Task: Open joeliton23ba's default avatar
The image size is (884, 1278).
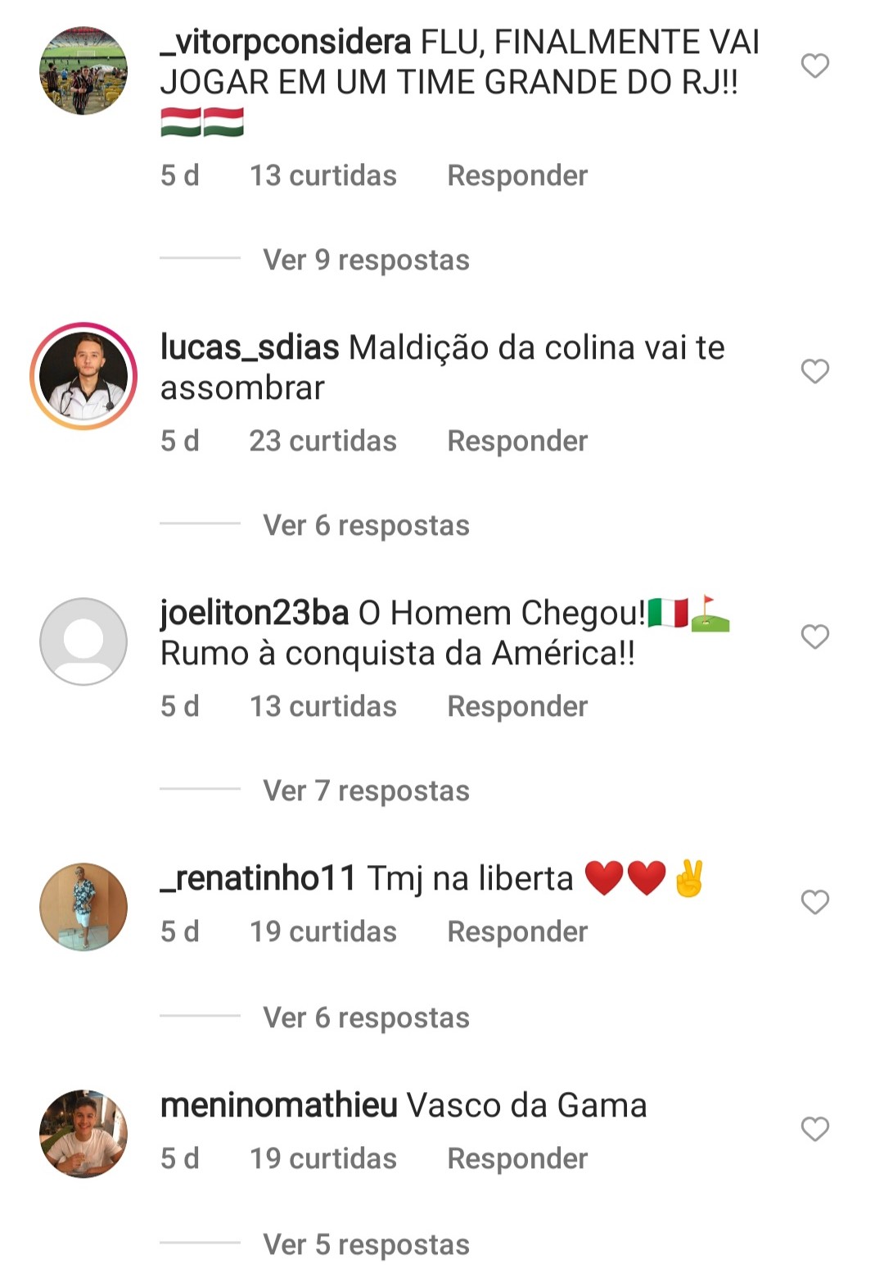Action: pos(83,641)
